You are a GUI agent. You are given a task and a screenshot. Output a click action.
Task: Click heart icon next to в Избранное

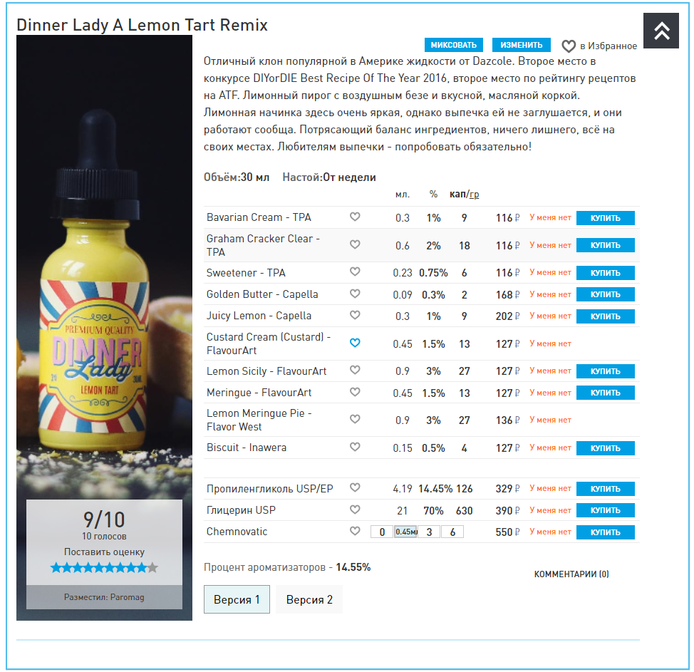pyautogui.click(x=569, y=46)
